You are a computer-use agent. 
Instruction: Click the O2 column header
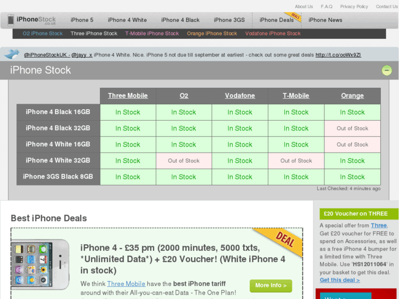point(184,95)
